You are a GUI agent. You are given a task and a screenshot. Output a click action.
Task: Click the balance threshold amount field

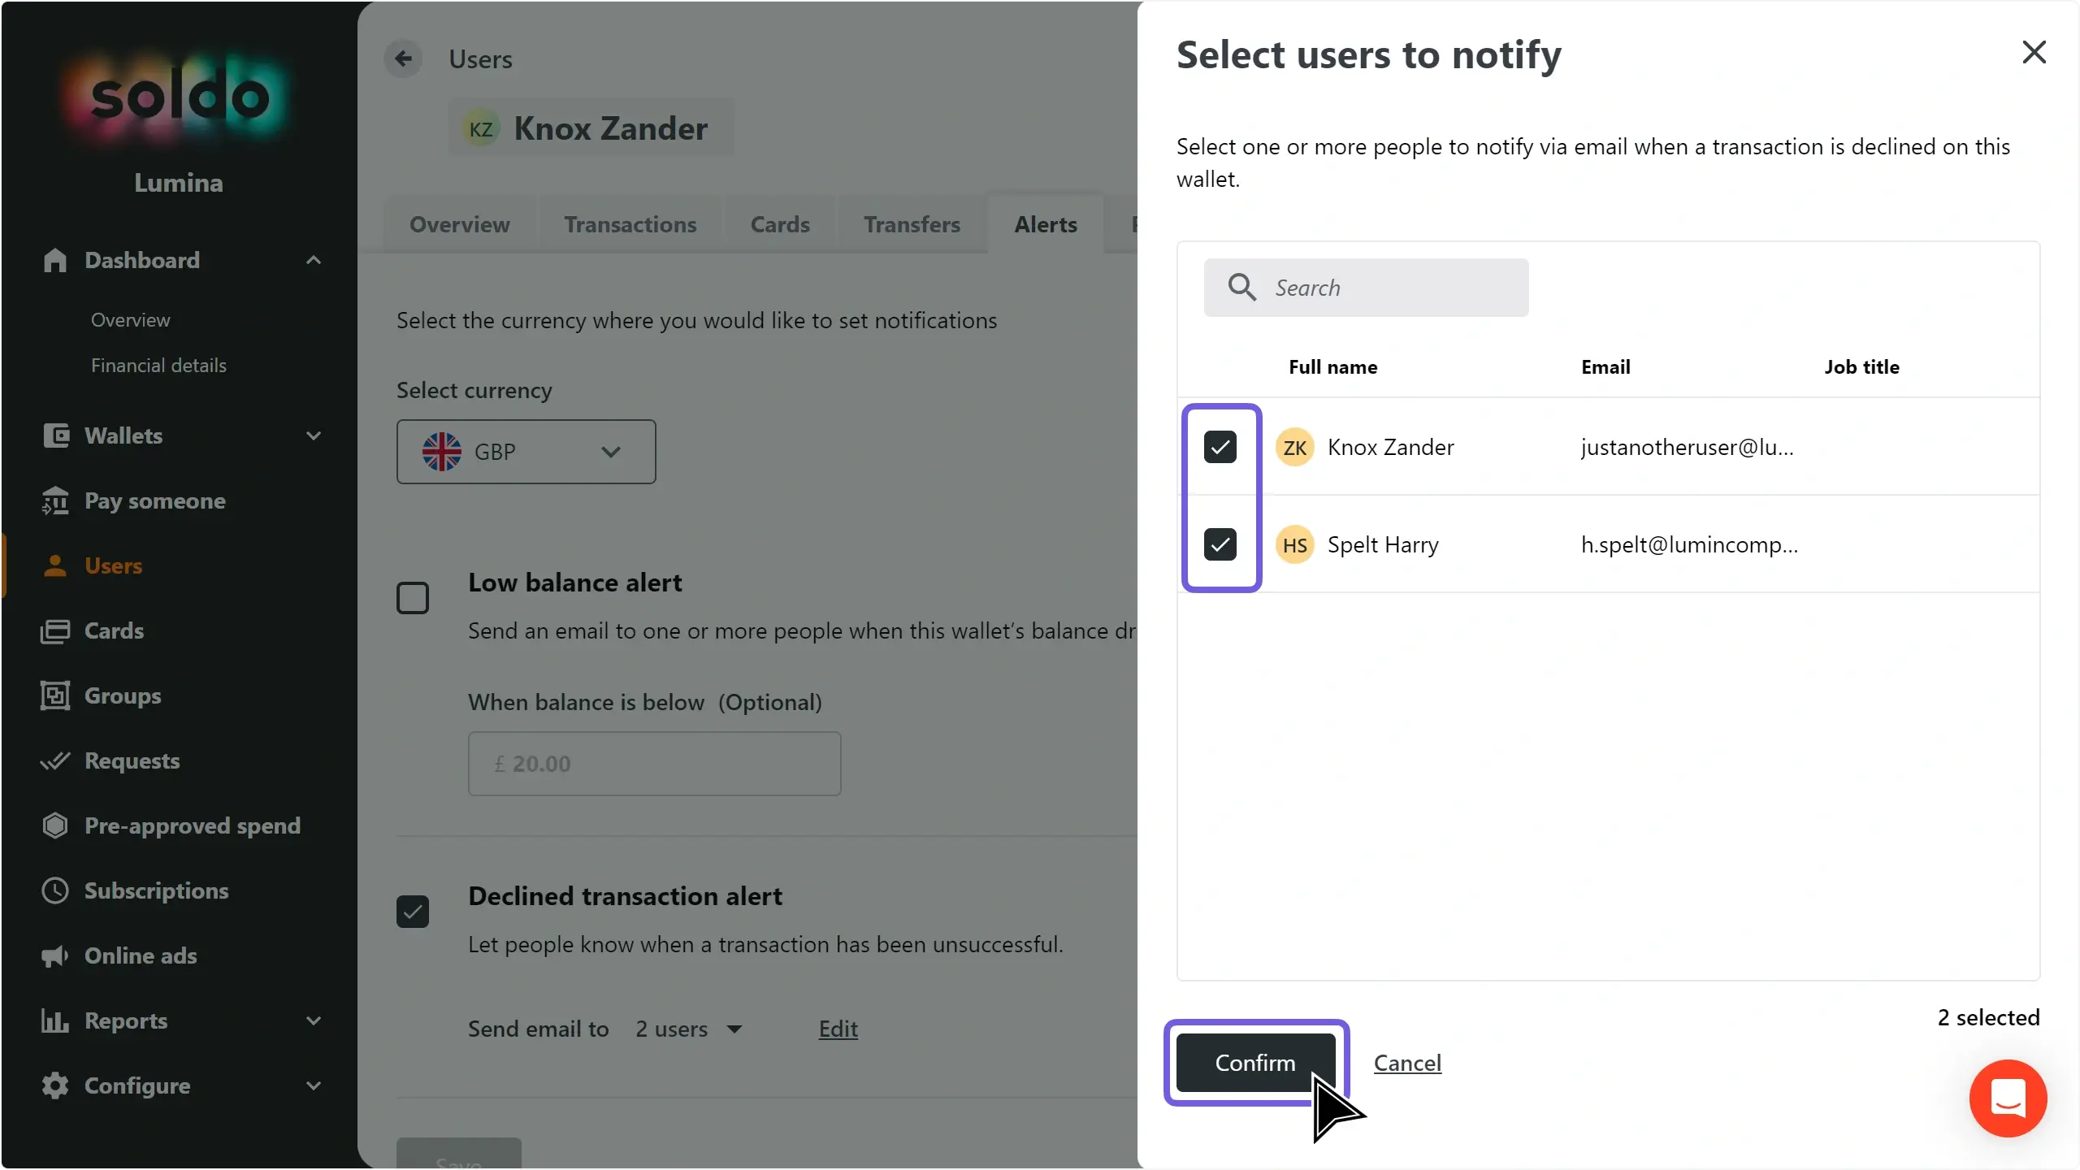654,764
